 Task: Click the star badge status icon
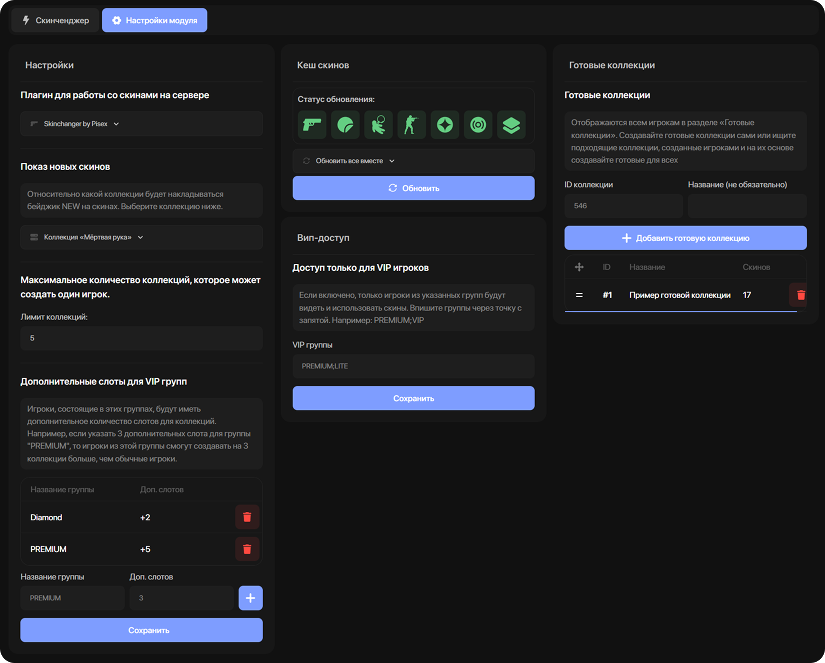tap(445, 125)
